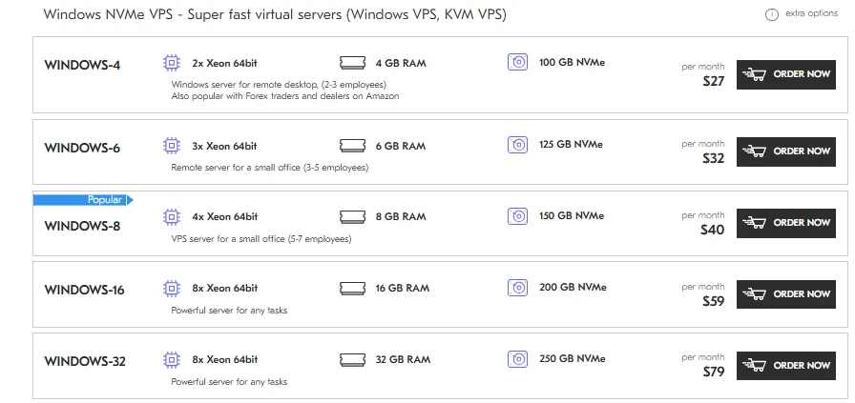Click the disk icon next to 250 GB NVMe
This screenshot has height=403, width=855.
tap(517, 359)
